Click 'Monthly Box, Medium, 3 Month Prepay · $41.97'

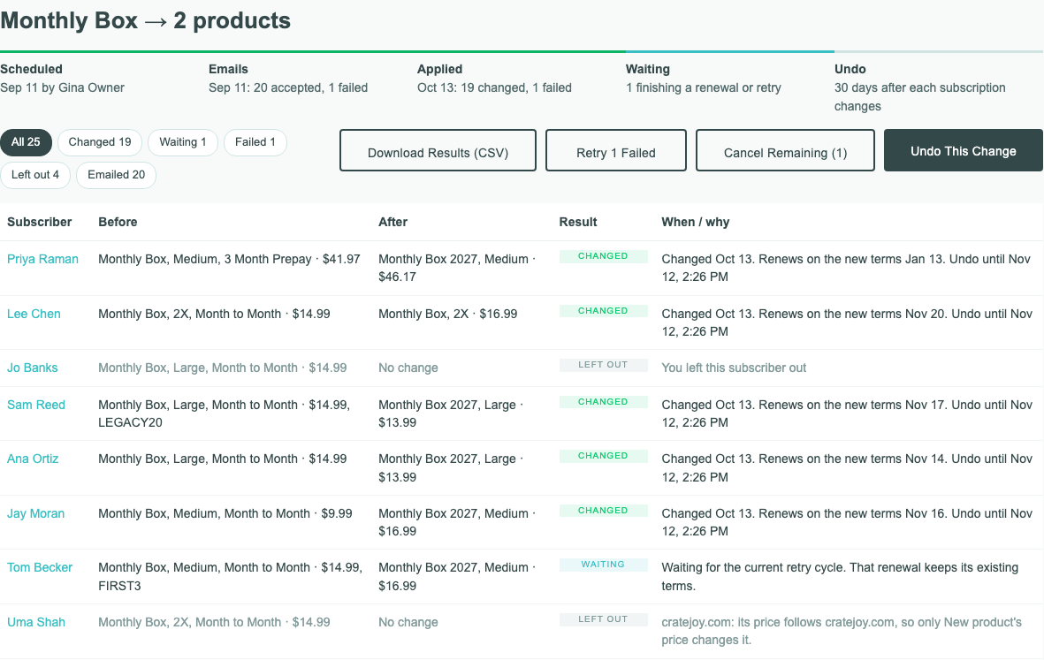(229, 260)
